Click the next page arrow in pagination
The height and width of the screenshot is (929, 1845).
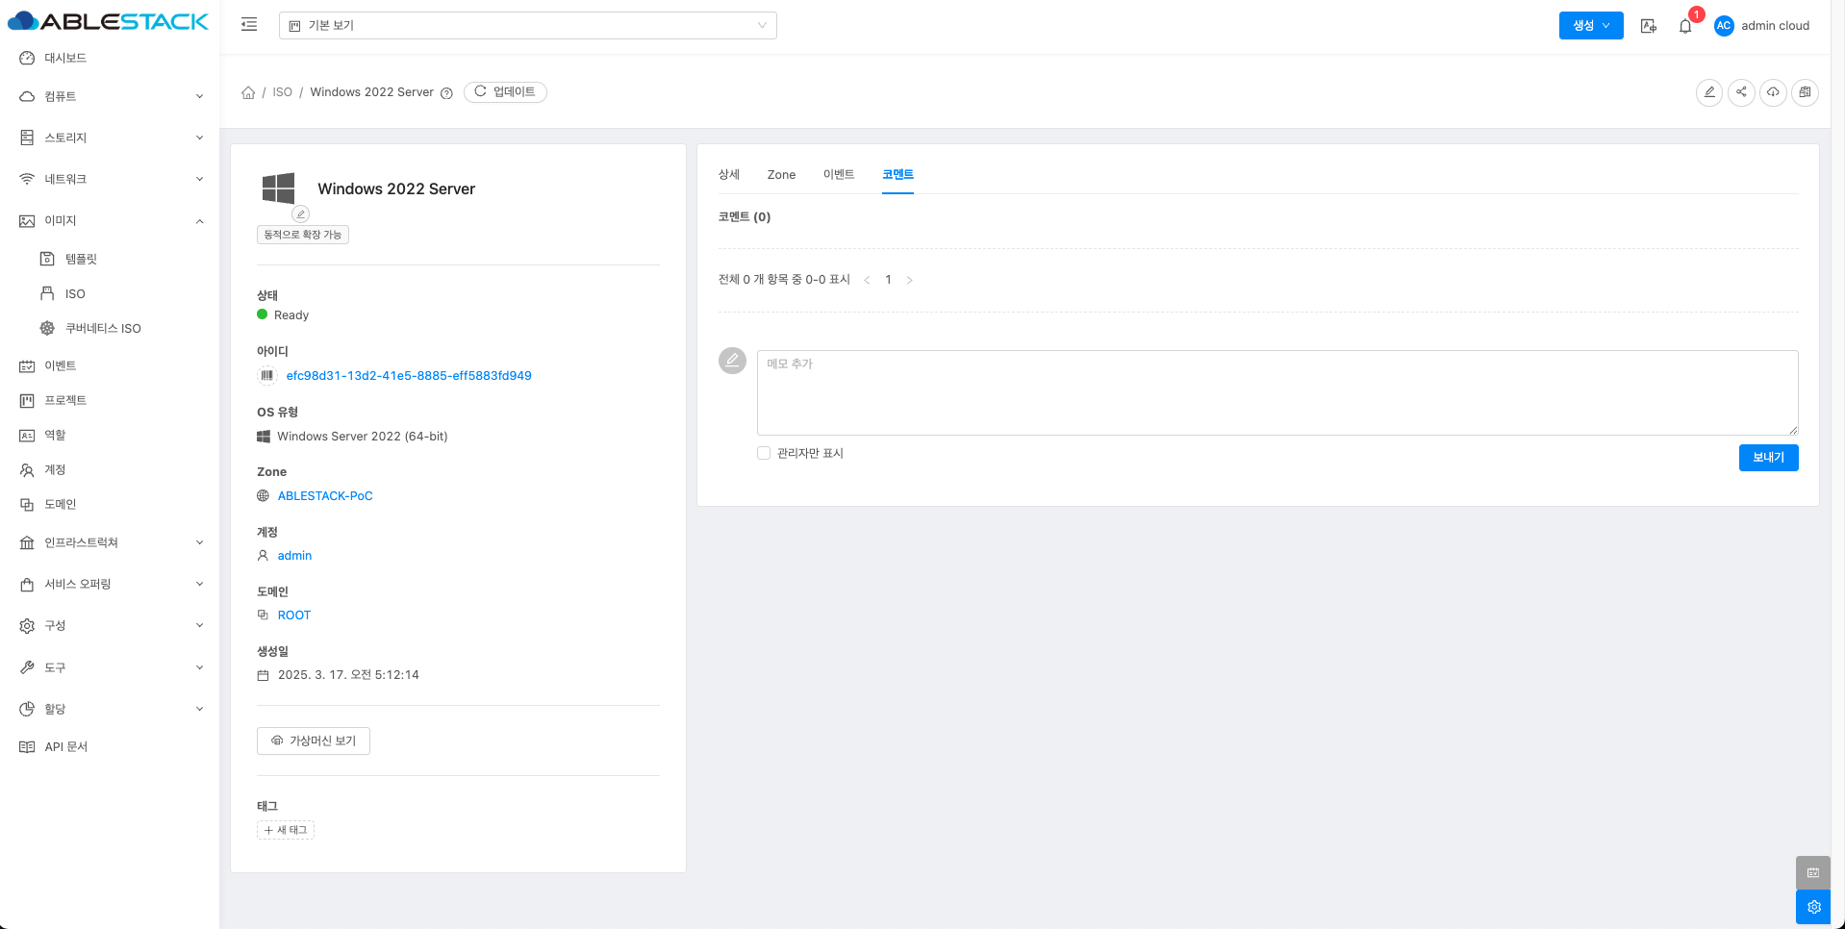pos(909,280)
